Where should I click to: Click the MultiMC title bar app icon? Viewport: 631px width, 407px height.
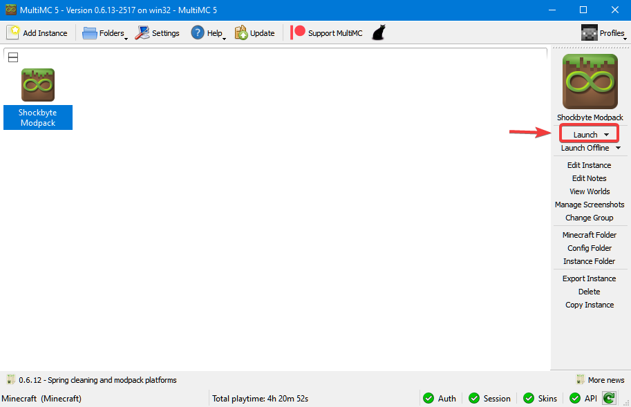[11, 10]
